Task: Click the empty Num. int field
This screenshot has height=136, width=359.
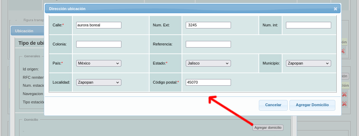Action: [309, 25]
